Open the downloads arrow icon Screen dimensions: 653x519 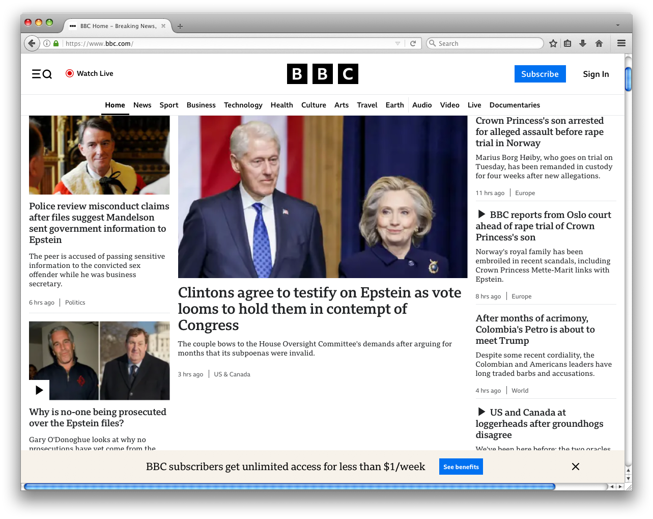coord(583,43)
